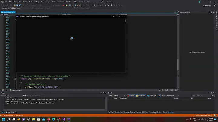
Task: Open the Solution Explorer side tab
Action: [x=216, y=16]
